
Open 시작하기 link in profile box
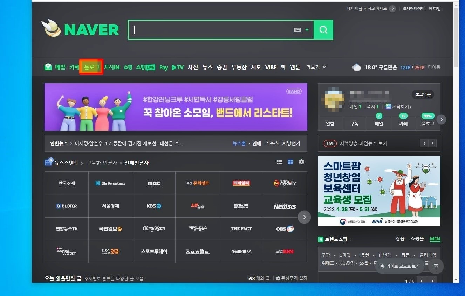(x=399, y=107)
